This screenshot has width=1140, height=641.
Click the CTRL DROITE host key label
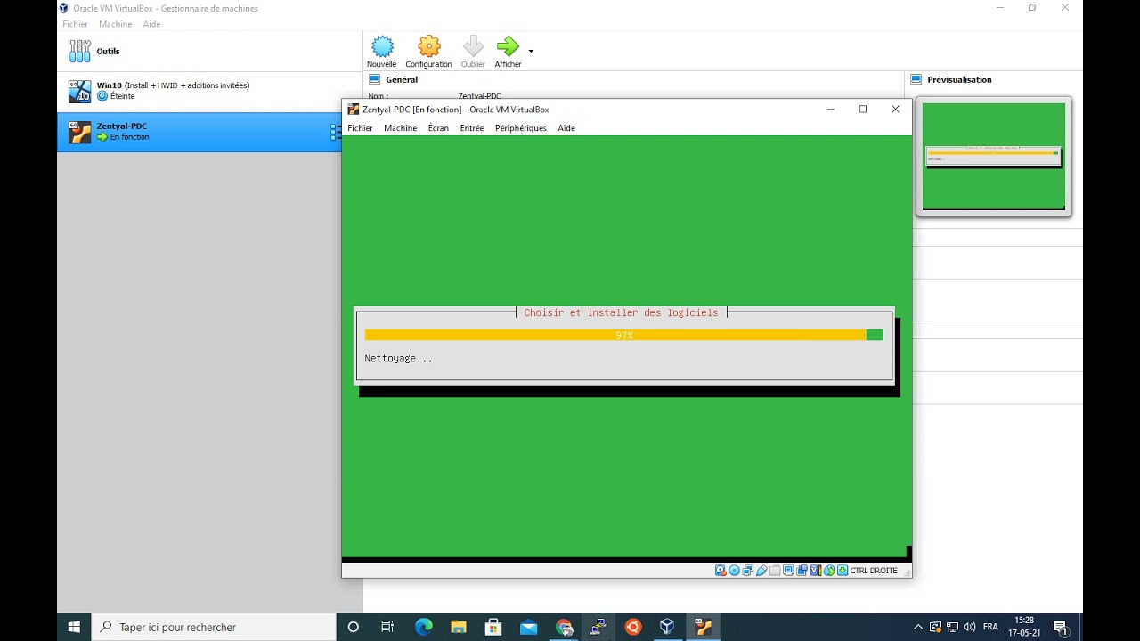[875, 571]
